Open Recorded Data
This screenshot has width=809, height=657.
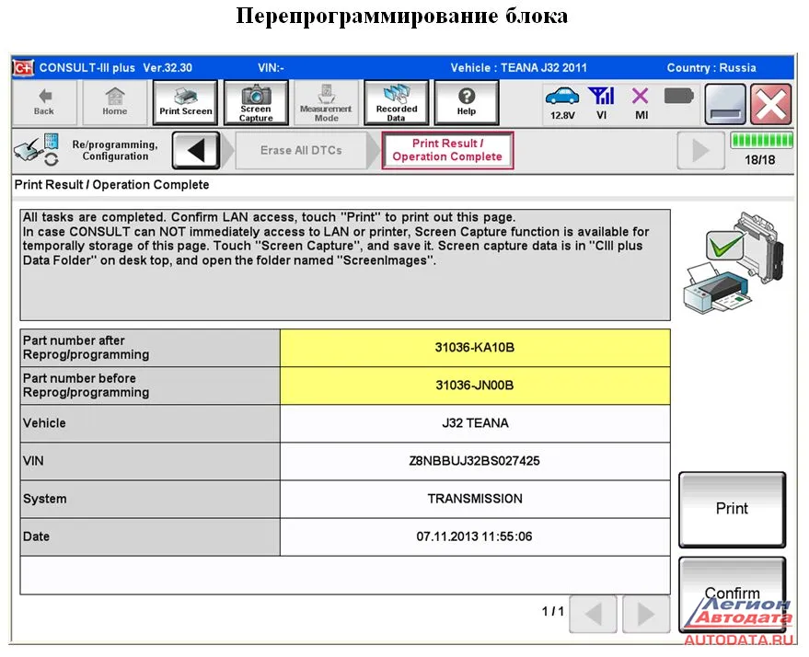coord(397,103)
